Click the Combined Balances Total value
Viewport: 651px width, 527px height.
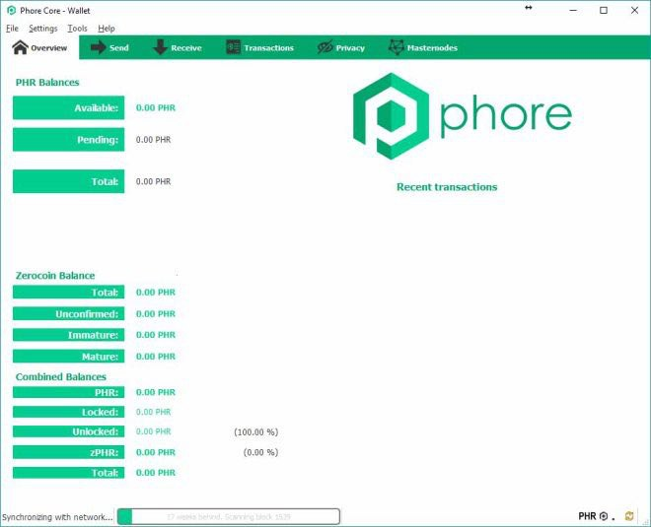click(x=156, y=473)
